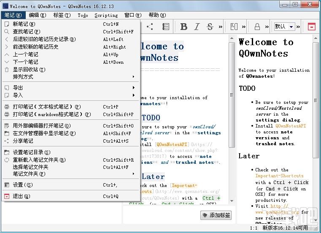Screen dimensions: 321x233
Task: Expand the 排列方式 submenu
Action: [x=71, y=77]
